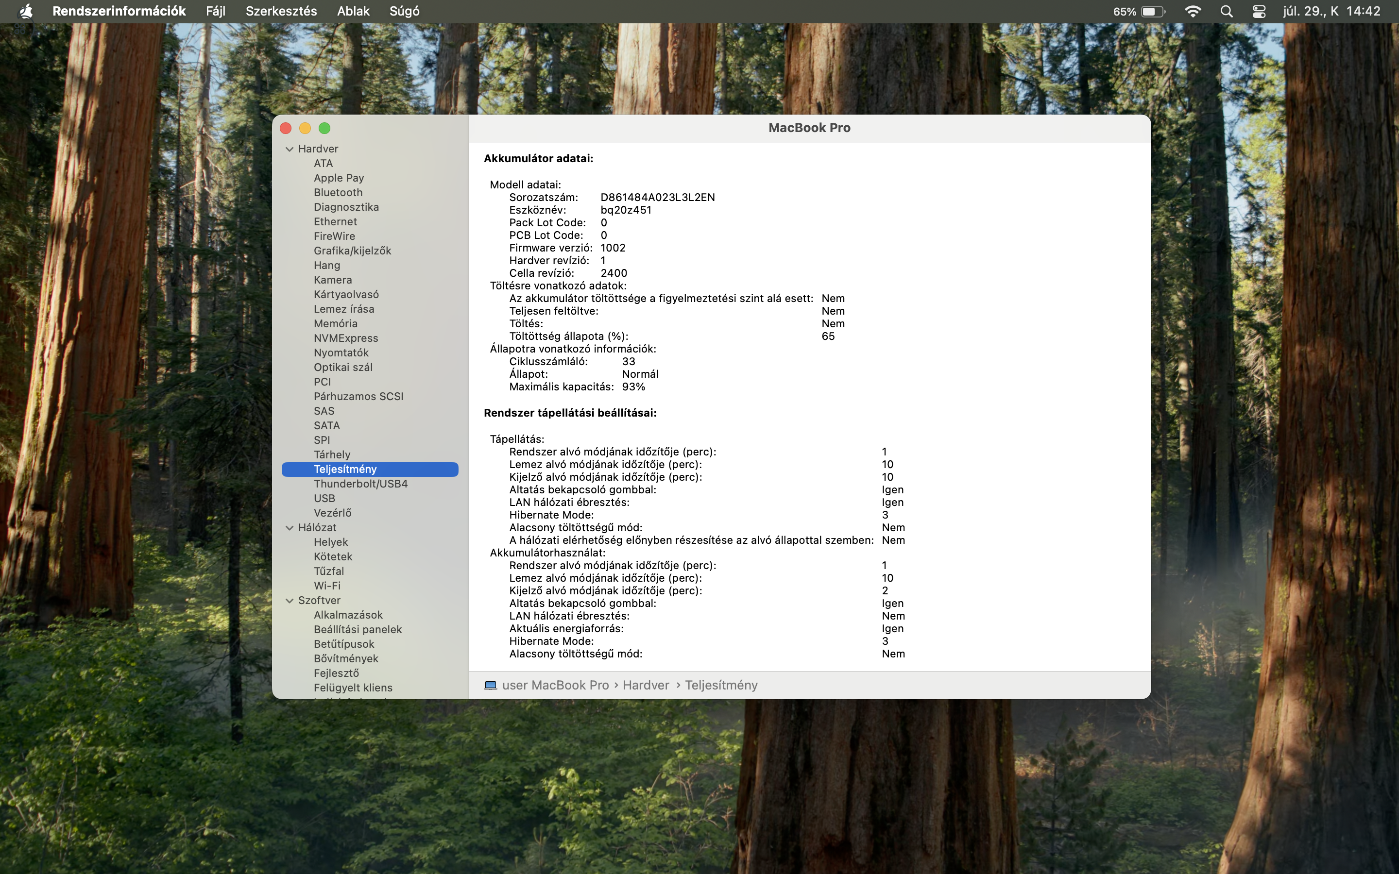Select USB in the sidebar
The width and height of the screenshot is (1399, 874).
click(x=370, y=498)
